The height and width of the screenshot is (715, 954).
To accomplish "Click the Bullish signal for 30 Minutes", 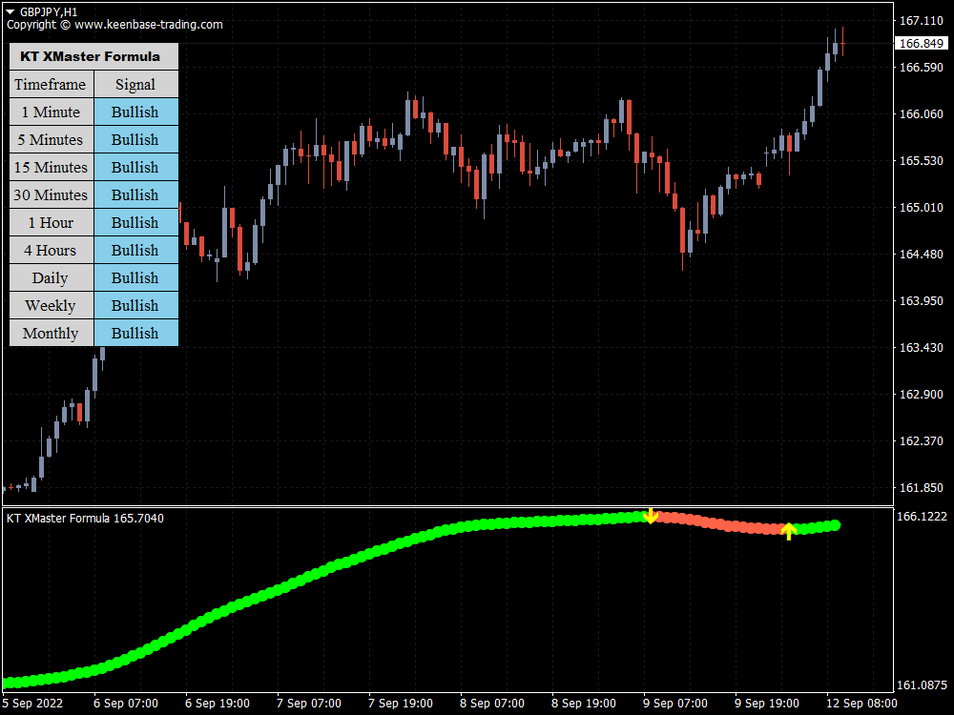I will click(136, 194).
